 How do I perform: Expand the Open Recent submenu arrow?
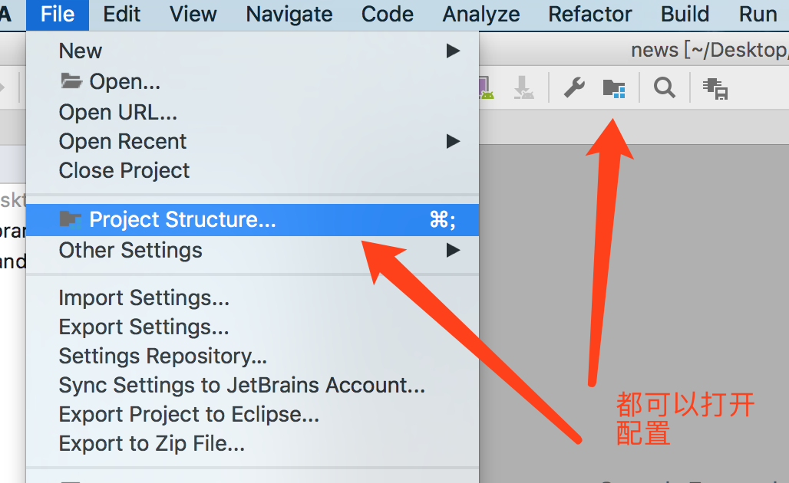[453, 142]
